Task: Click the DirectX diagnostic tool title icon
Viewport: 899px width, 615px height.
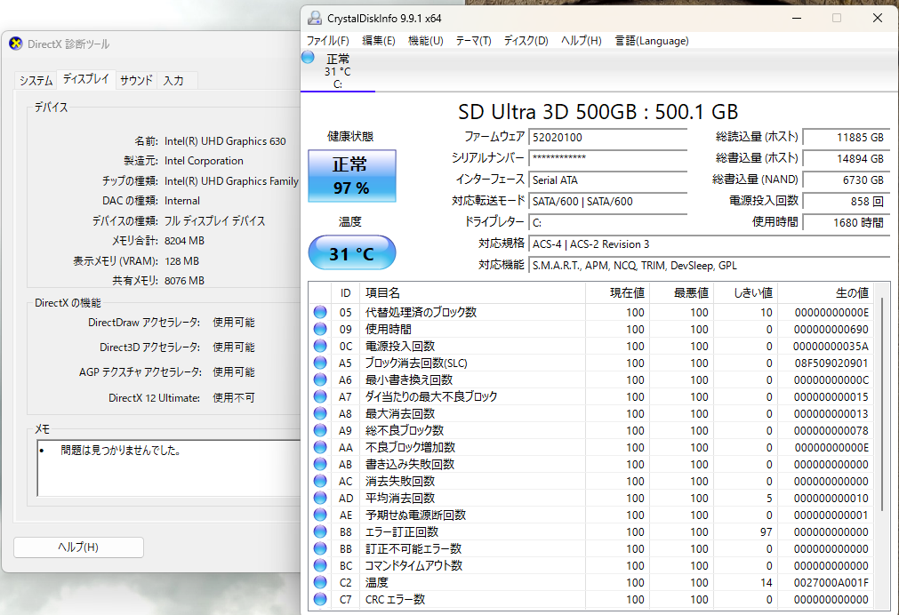Action: (x=15, y=44)
